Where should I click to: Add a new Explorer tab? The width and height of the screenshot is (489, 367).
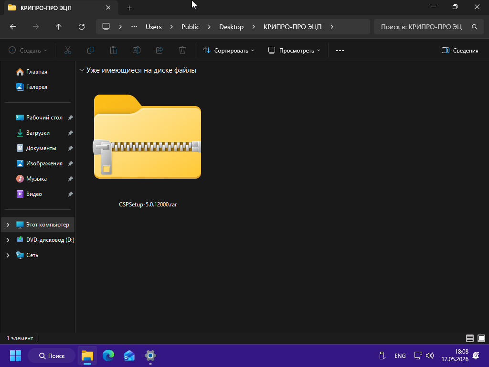[129, 8]
